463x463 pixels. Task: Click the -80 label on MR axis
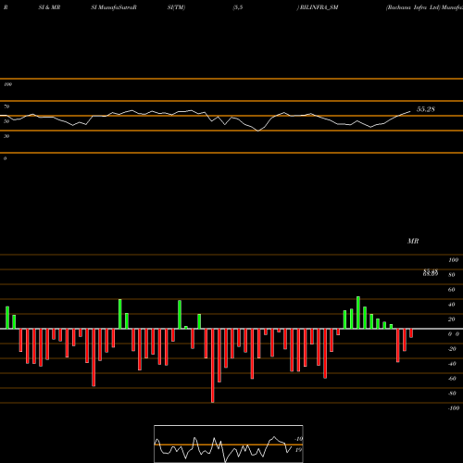pos(452,394)
